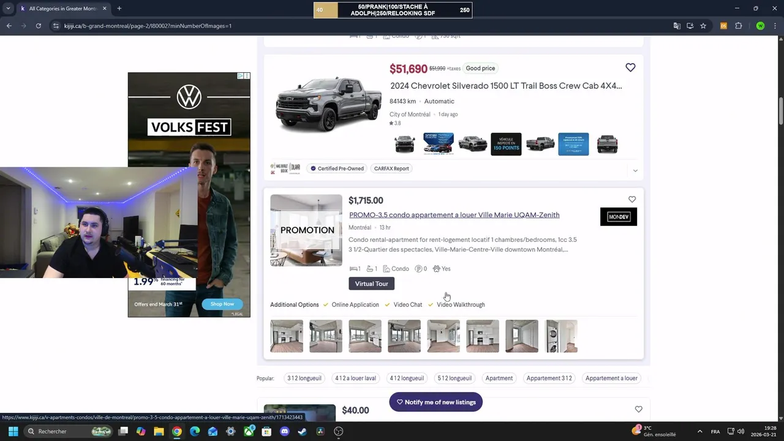Click the Virtual Tour button
This screenshot has height=441, width=784.
(x=371, y=284)
